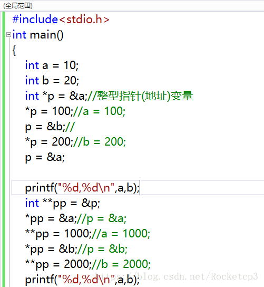The width and height of the screenshot is (264, 287).
Task: Click the comment //整型指针(地址)变量
Action: coord(140,96)
